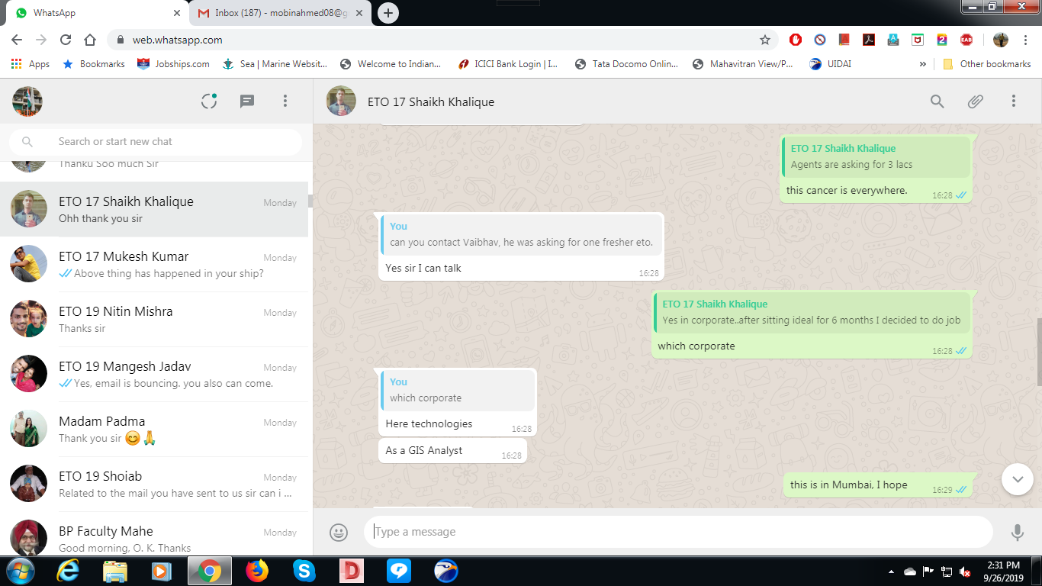Open the Madam Padma chat
Screen dimensions: 1042x586
[154, 430]
